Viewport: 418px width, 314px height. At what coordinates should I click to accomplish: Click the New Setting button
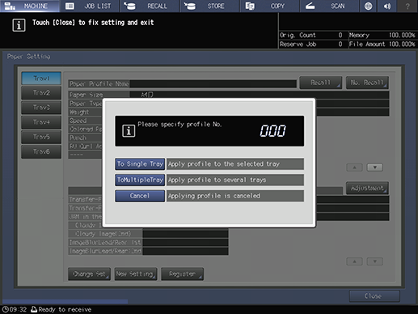[136, 274]
